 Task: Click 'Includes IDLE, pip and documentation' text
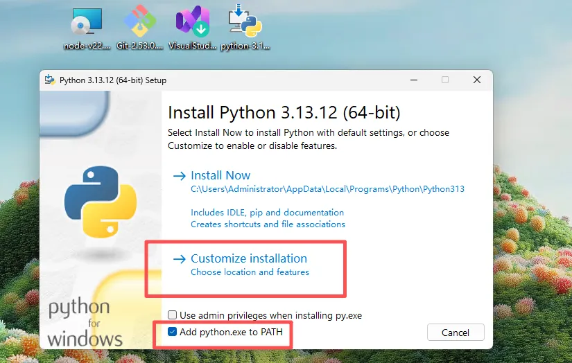268,213
